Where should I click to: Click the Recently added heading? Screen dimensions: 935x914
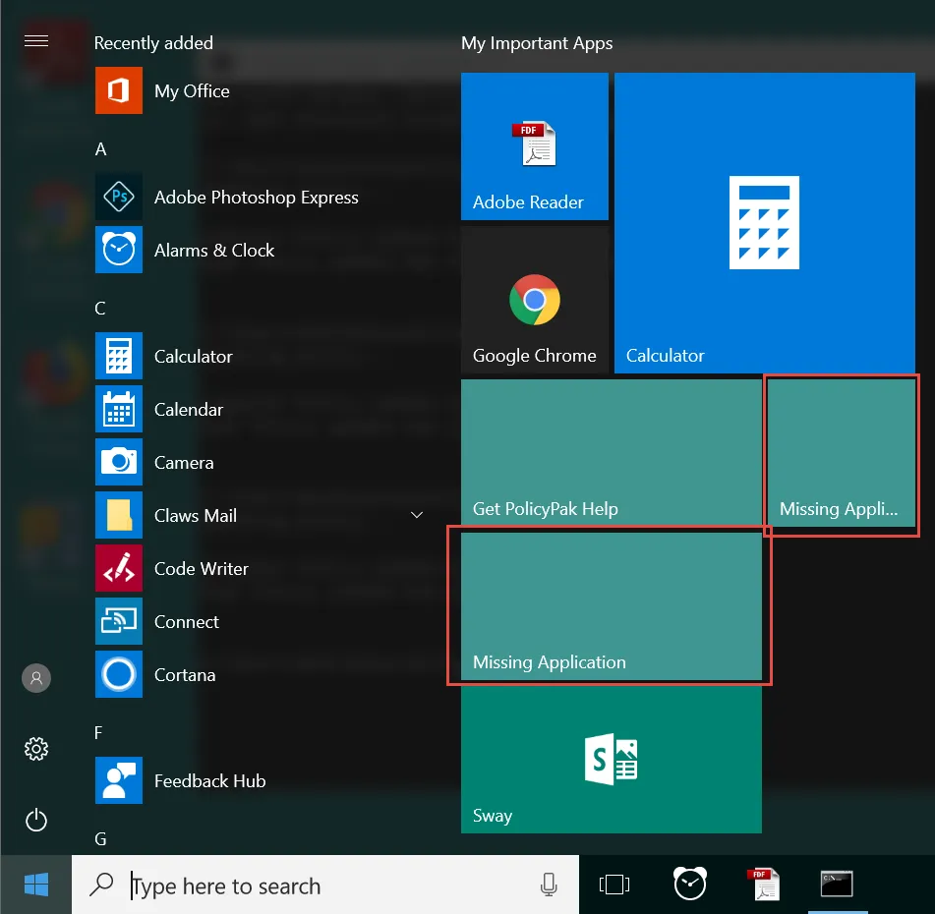[x=153, y=43]
